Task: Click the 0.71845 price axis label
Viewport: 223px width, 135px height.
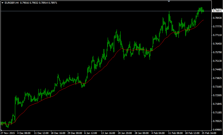Action: [217, 104]
